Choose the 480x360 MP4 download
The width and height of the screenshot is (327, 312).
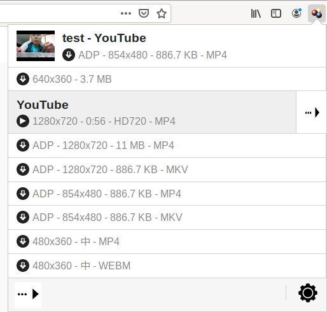[x=167, y=241]
